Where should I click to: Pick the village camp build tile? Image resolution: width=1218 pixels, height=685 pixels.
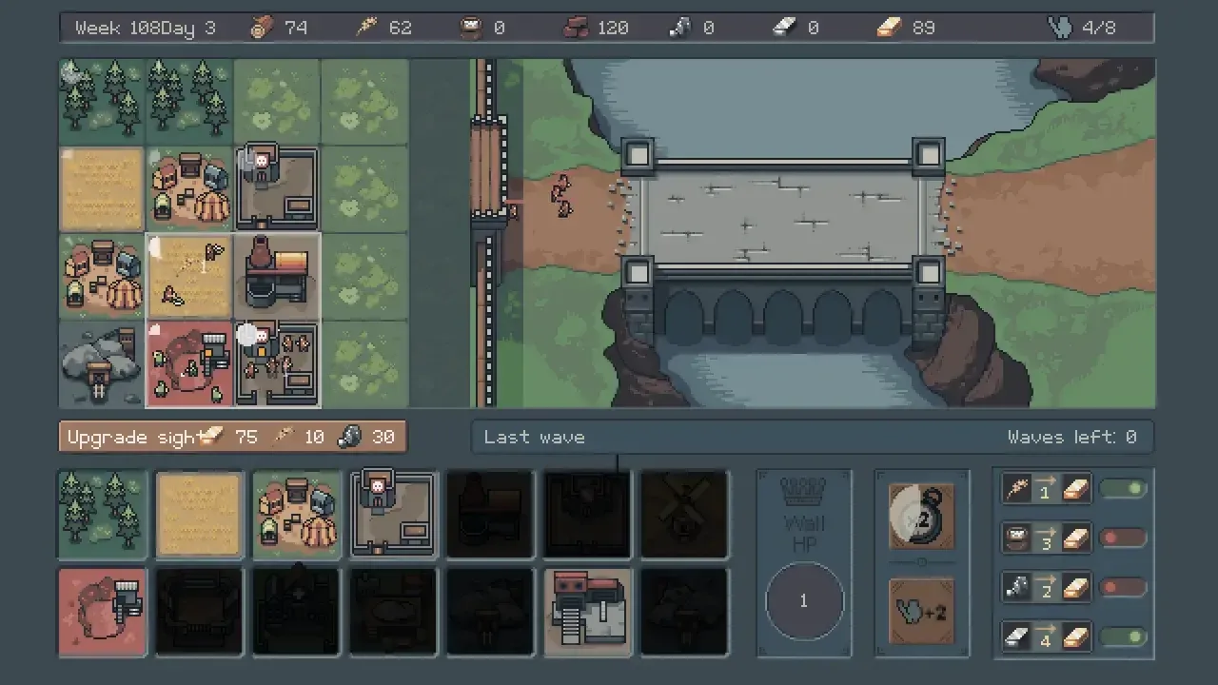tap(297, 514)
